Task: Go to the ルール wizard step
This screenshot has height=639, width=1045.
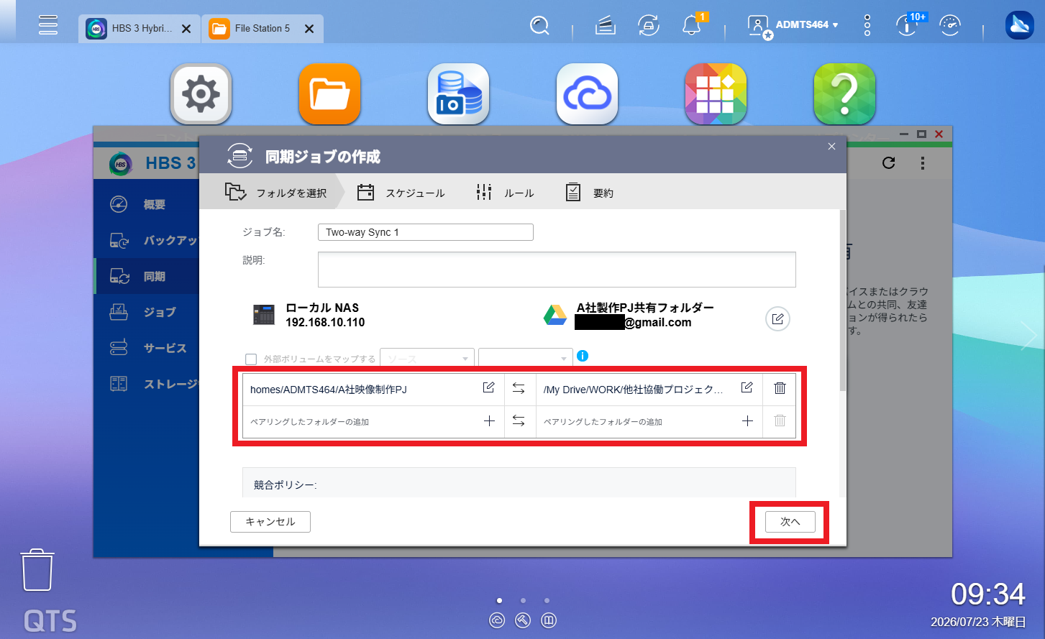Action: [505, 193]
